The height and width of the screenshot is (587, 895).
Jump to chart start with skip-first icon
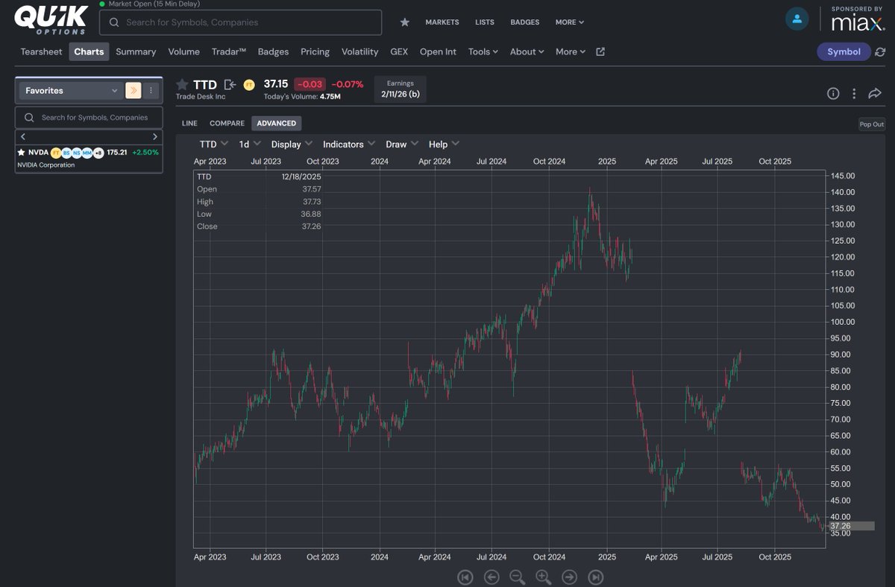pos(465,577)
